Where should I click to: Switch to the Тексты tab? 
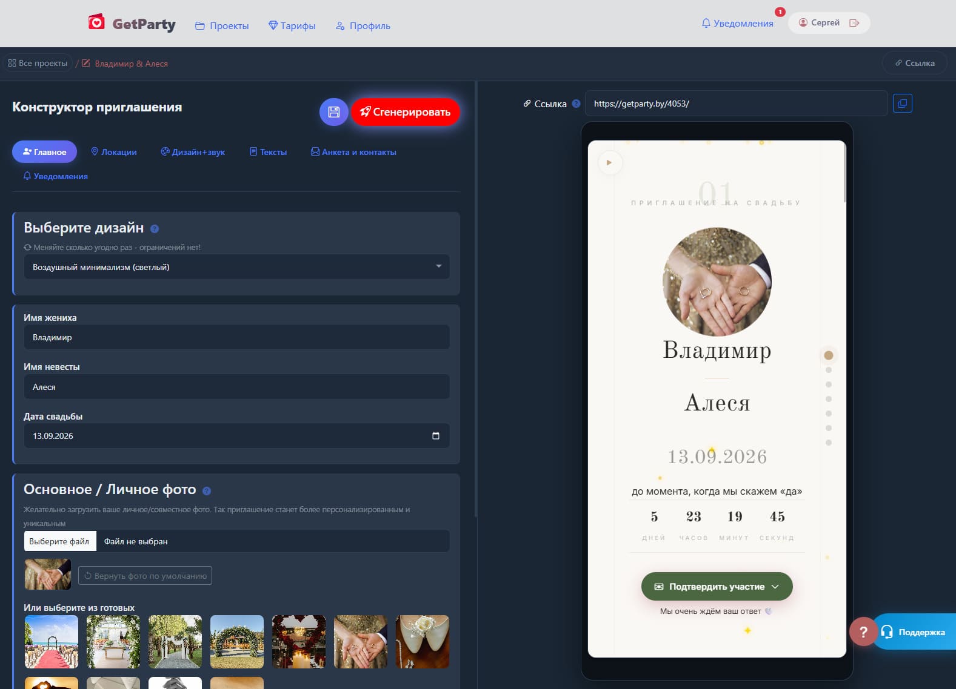[x=268, y=152]
